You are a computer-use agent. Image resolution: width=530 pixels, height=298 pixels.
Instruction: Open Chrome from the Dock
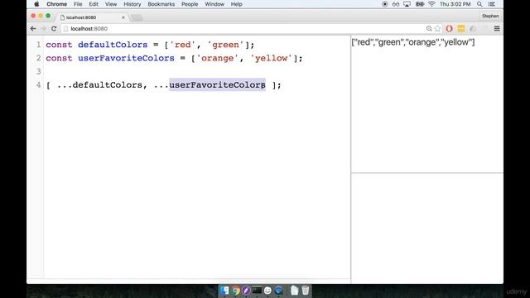235,291
